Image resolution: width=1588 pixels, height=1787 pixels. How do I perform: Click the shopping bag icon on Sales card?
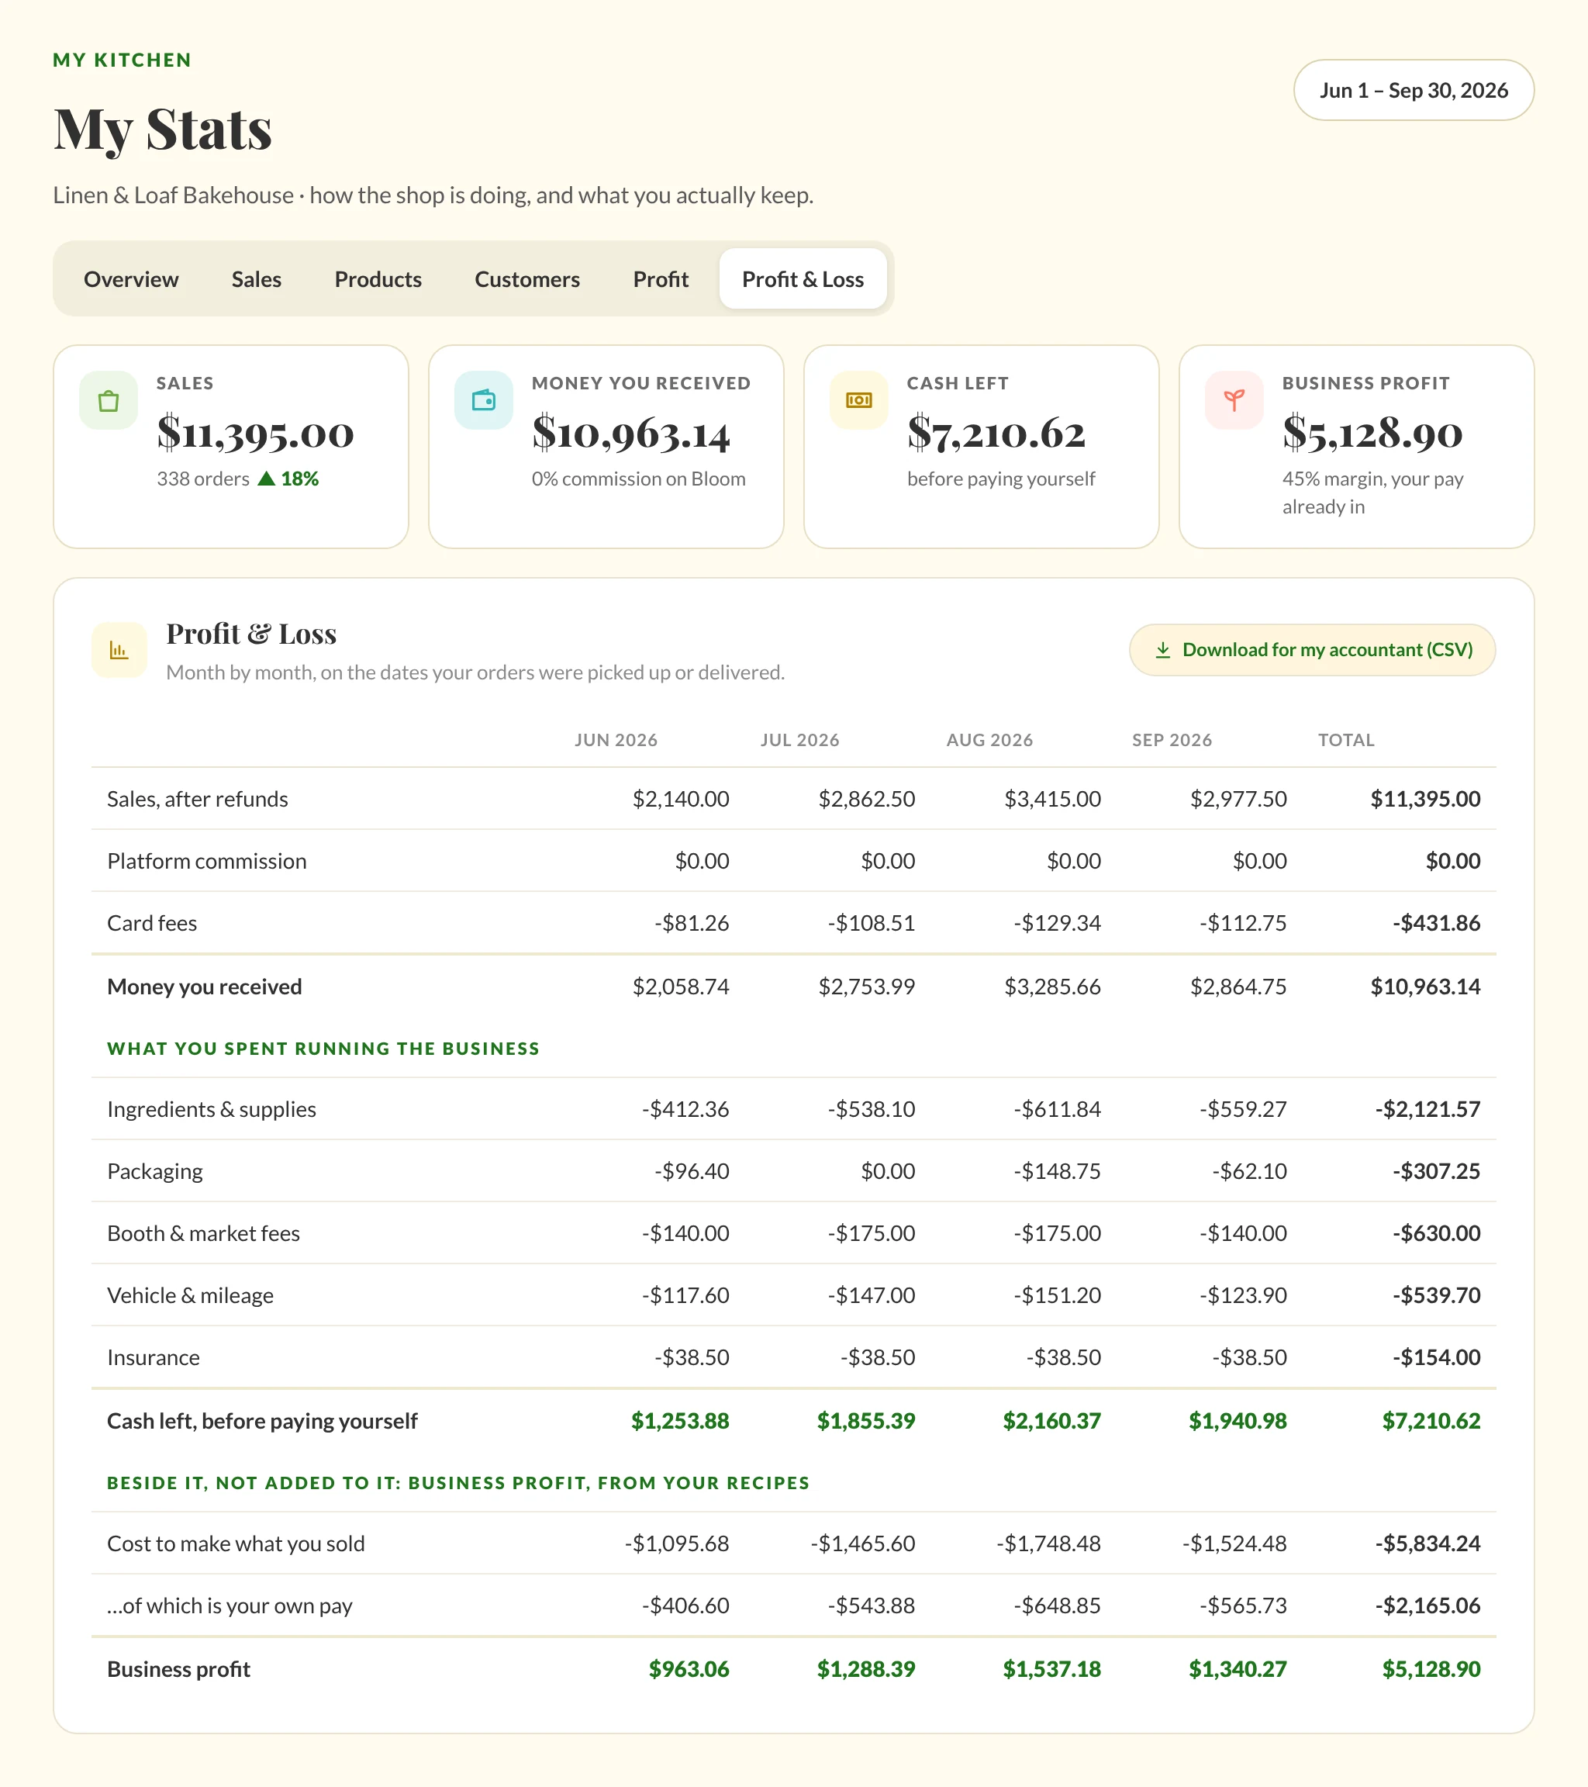[109, 401]
